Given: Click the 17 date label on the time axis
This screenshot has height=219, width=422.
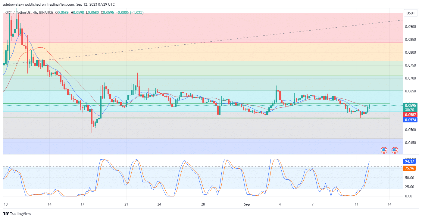Looking at the screenshot, I should 82,204.
